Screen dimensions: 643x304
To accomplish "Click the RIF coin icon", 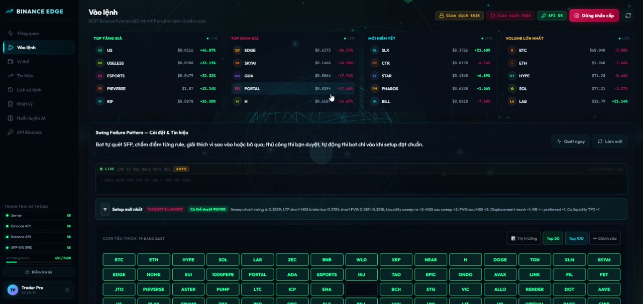I will pos(100,101).
